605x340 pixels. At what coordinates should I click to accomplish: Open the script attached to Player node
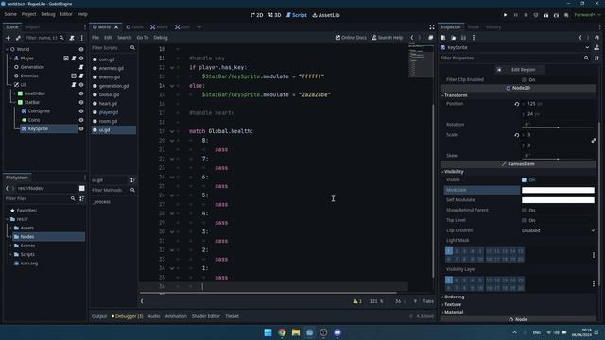74,59
